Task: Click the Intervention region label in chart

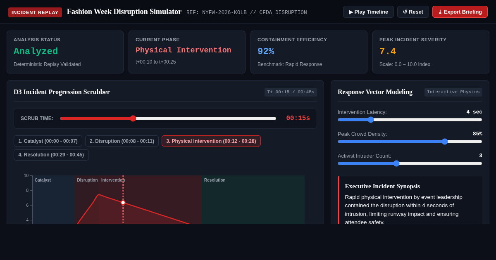Action: (113, 180)
